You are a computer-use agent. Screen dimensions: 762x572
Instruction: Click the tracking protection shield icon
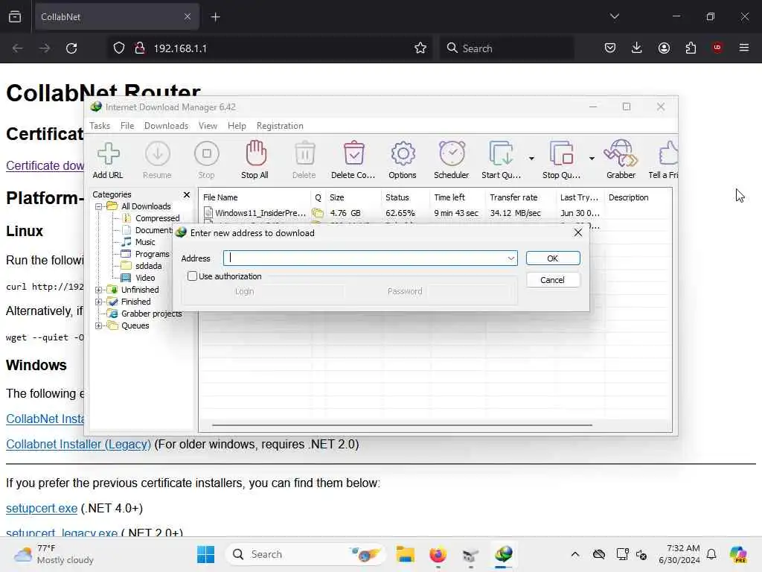click(x=119, y=48)
